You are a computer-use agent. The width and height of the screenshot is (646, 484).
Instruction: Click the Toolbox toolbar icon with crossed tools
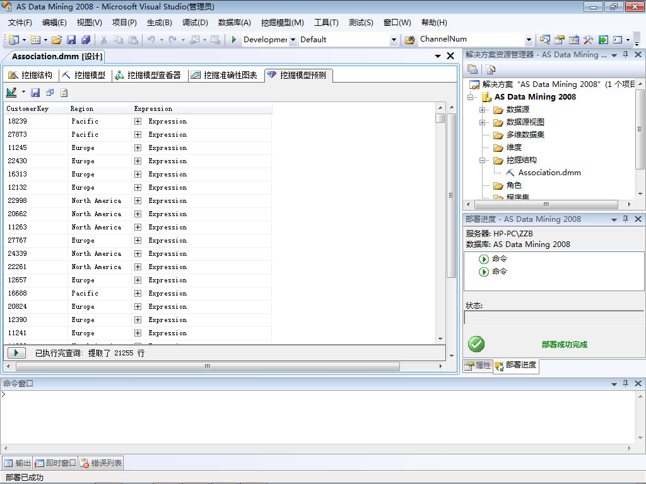pos(588,40)
